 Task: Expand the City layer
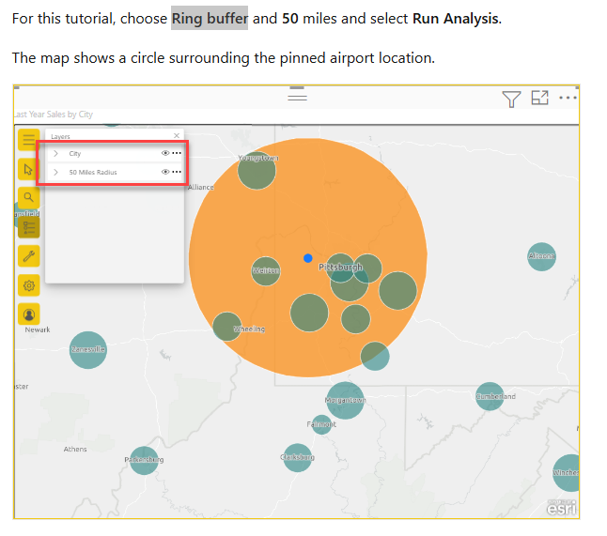55,154
